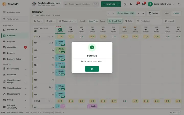The image size is (184, 115).
Task: Open the Nula8 booking in room 201
Action: pyautogui.click(x=92, y=106)
